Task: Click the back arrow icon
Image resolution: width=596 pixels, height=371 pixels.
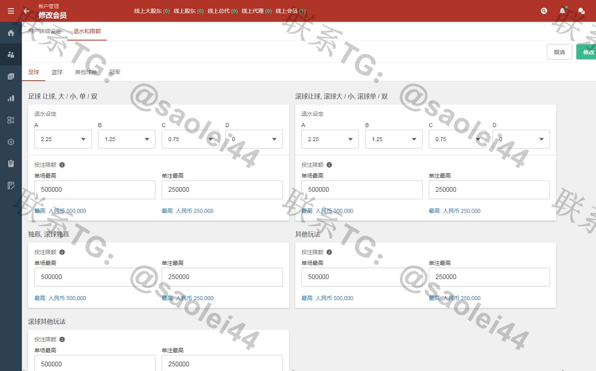Action: pos(26,11)
